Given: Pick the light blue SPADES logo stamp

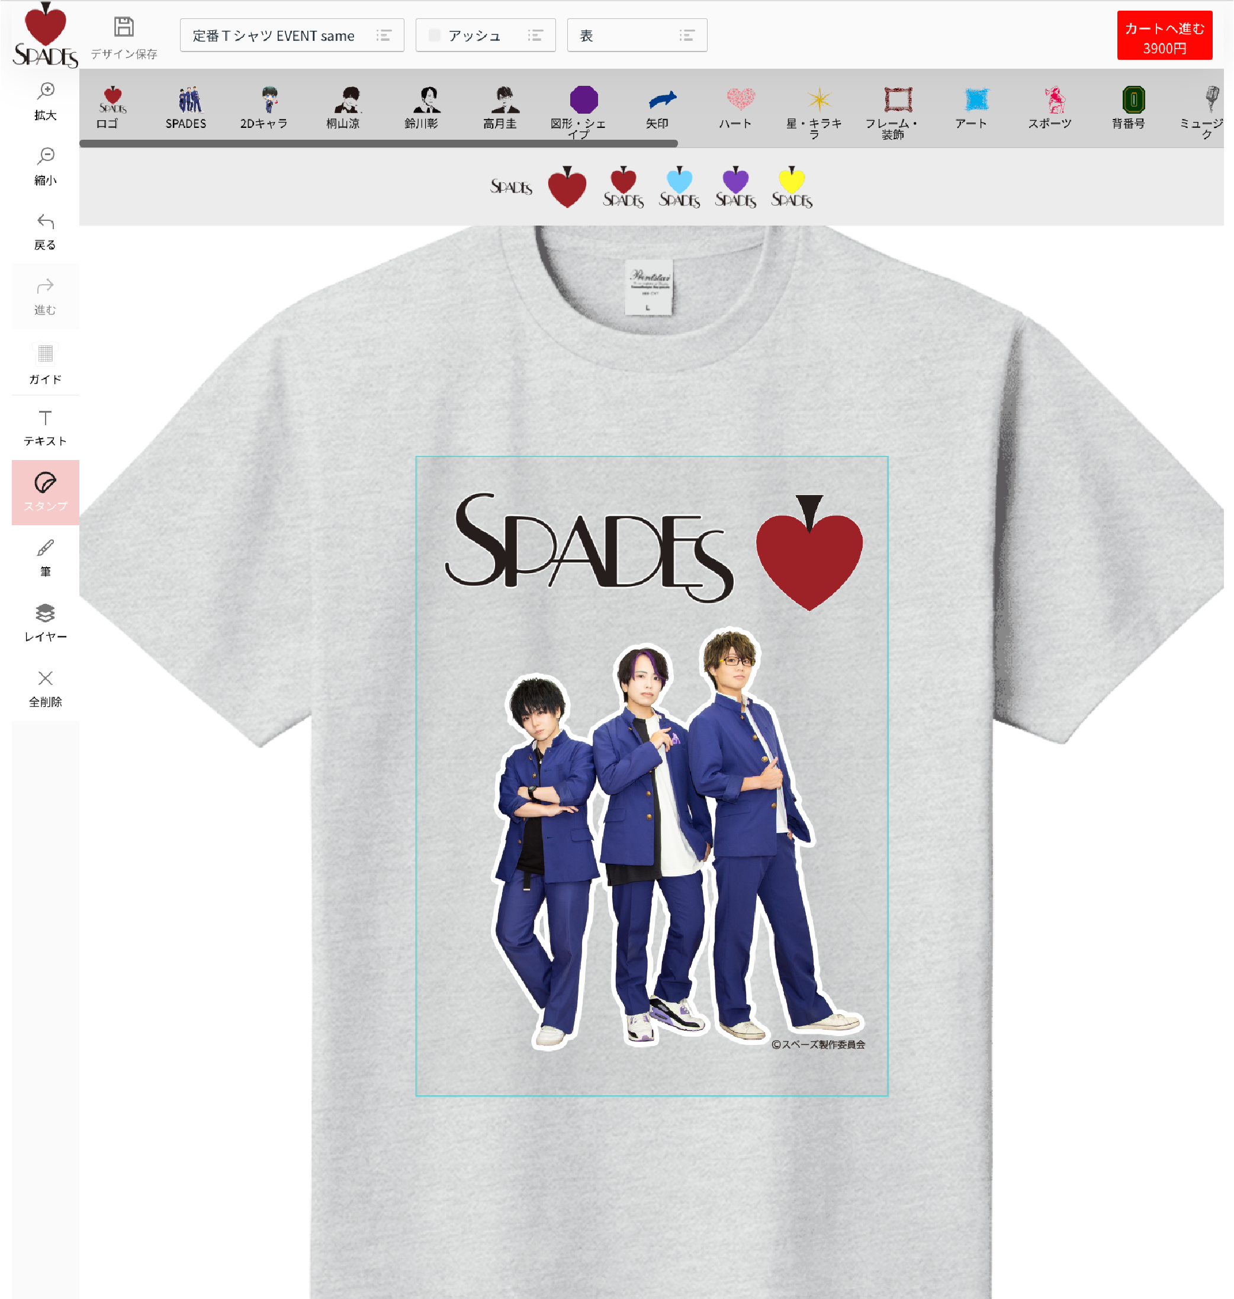Looking at the screenshot, I should coord(679,188).
